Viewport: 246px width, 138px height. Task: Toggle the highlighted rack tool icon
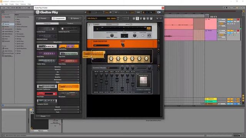(x=137, y=18)
